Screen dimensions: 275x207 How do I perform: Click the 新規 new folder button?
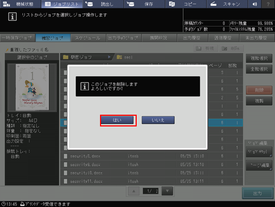click(x=205, y=48)
